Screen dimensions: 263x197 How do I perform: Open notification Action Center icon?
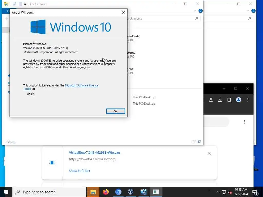point(255,192)
